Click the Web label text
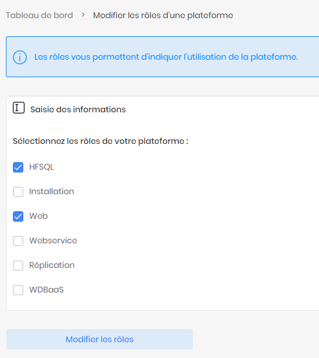Screen dimensions: 319x358 pyautogui.click(x=39, y=216)
